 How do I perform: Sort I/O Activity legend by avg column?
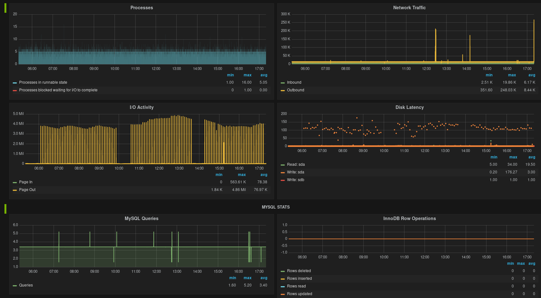(264, 175)
